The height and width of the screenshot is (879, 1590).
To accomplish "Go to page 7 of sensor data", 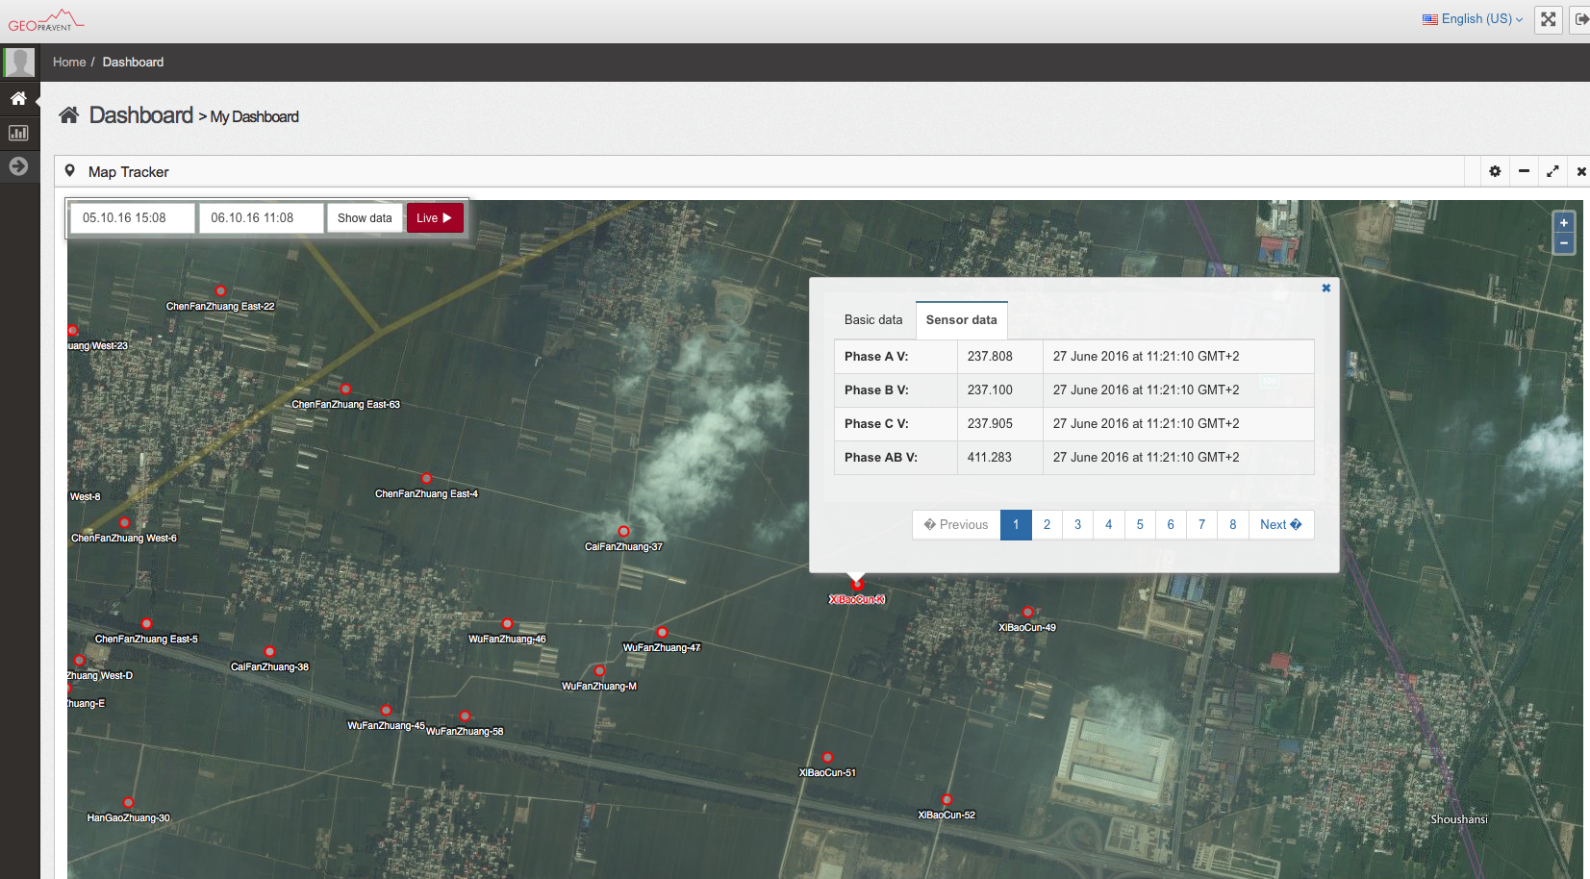I will (1201, 524).
